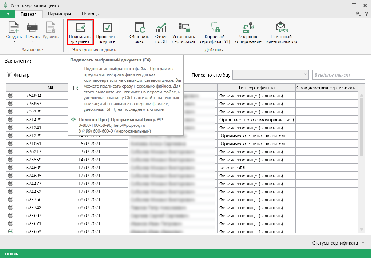Click the Печать printer icon
The width and height of the screenshot is (371, 258).
tap(32, 27)
